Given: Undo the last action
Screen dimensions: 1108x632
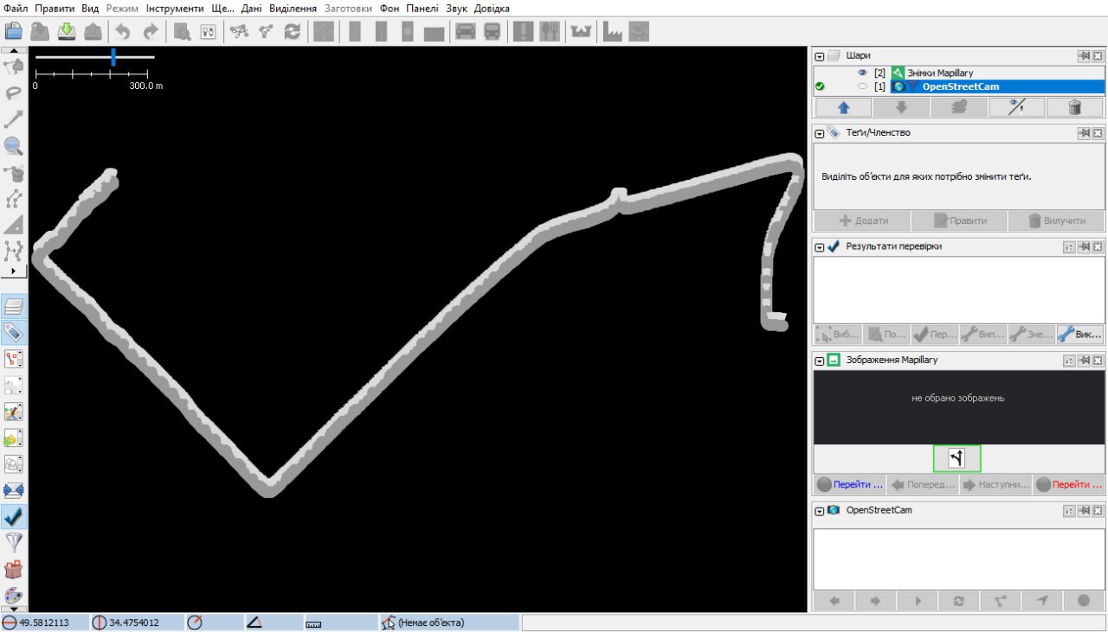Looking at the screenshot, I should [123, 32].
